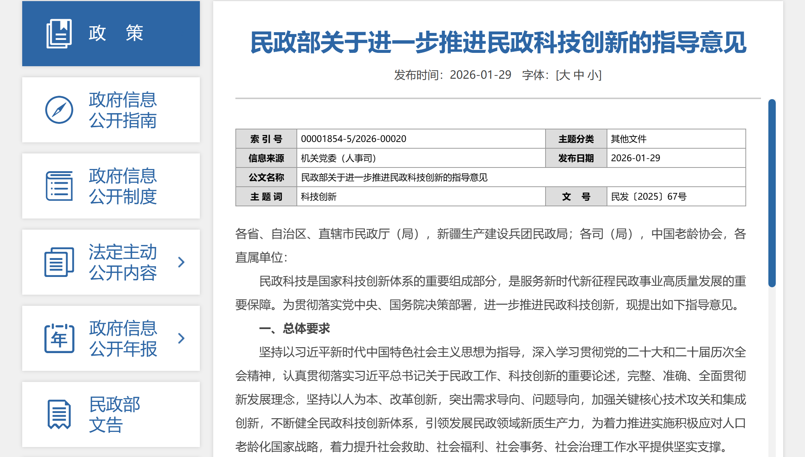This screenshot has width=805, height=457.
Task: Click the 公文名称 value cell in the table
Action: coord(521,177)
